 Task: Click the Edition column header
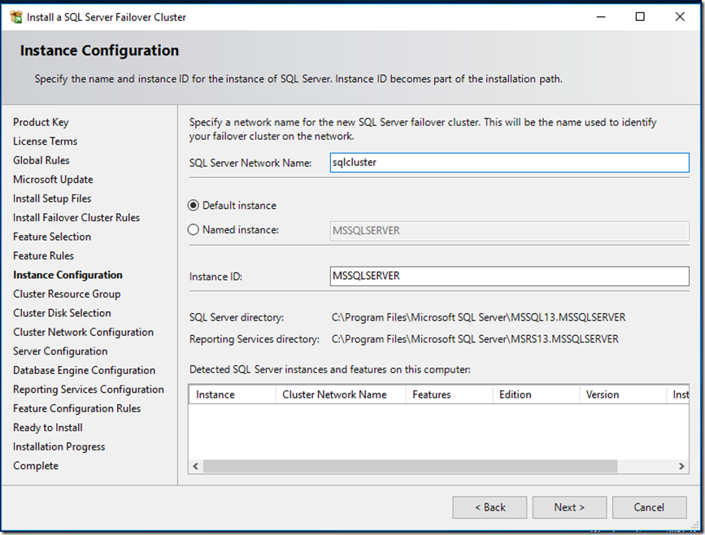pos(536,394)
